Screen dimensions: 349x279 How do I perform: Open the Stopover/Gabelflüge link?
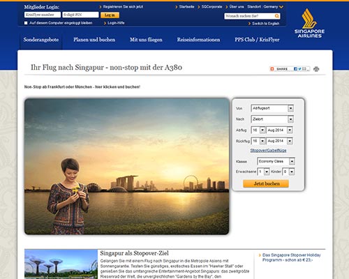(268, 151)
